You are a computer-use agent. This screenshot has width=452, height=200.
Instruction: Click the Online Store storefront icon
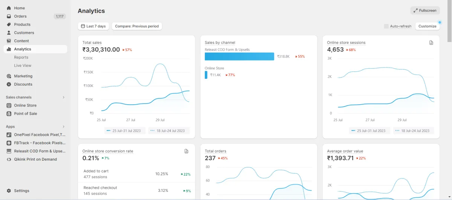pyautogui.click(x=9, y=105)
